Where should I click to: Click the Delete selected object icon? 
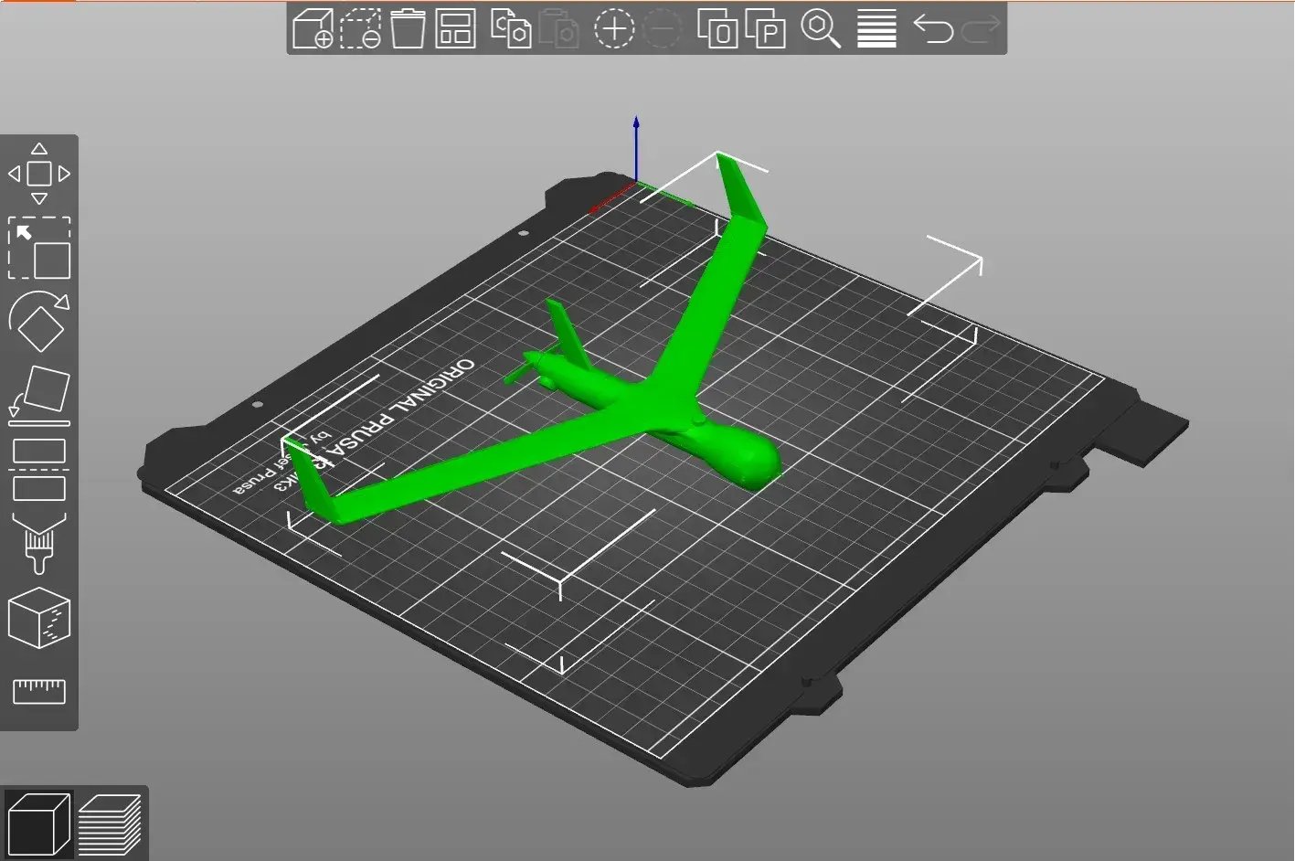[x=360, y=28]
